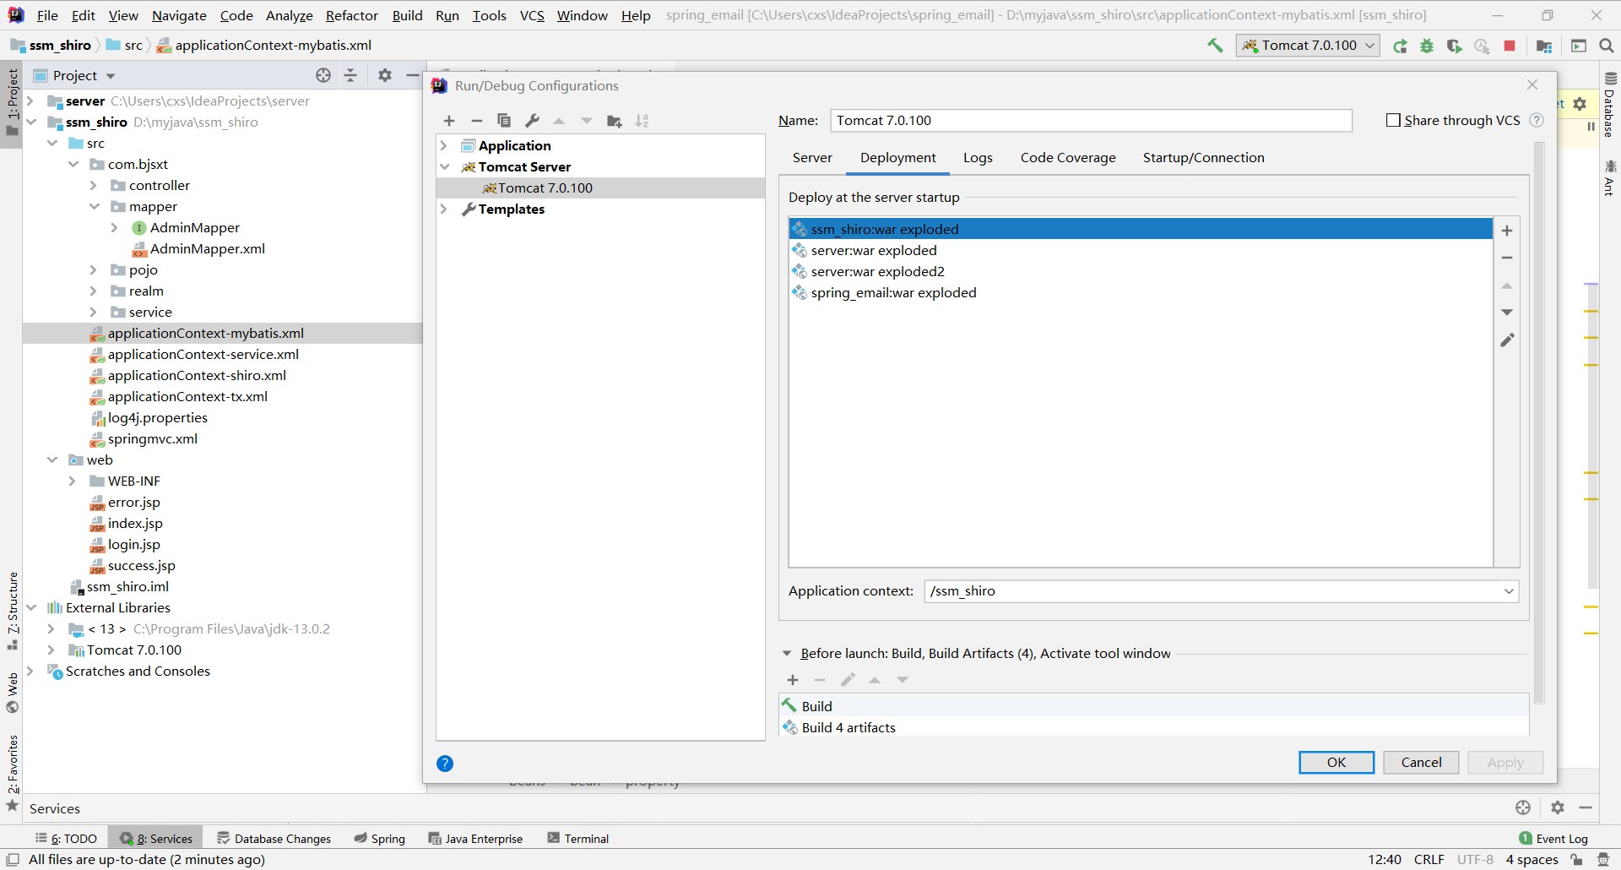Open Search Everywhere magnifier icon

[x=1607, y=46]
